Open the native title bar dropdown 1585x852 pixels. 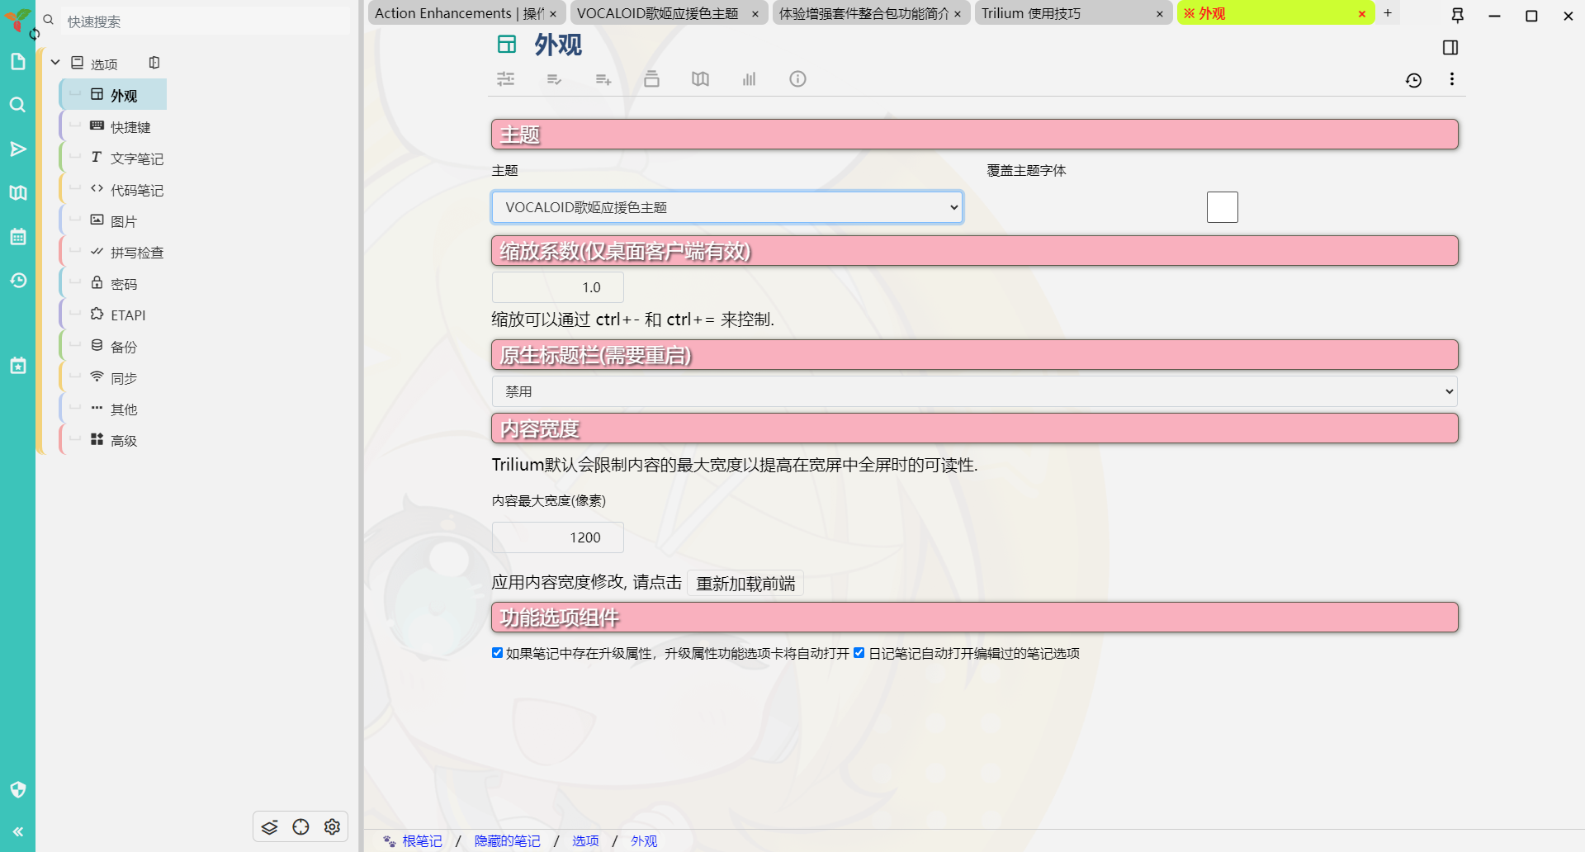click(974, 391)
